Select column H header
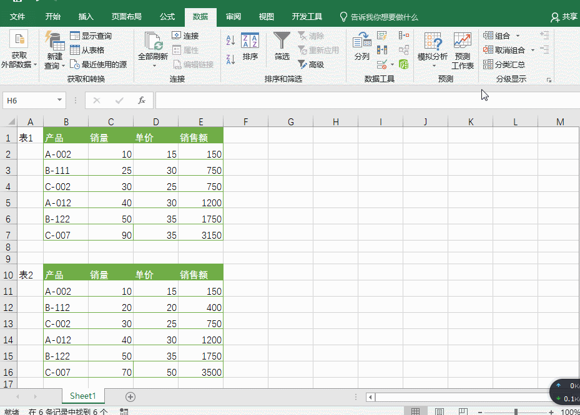The height and width of the screenshot is (415, 580). [x=335, y=122]
